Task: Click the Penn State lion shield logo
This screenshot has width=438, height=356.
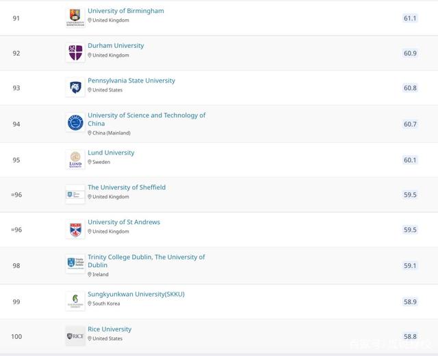Action: click(x=75, y=87)
